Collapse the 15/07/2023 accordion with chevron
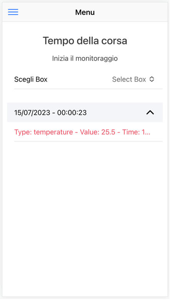This screenshot has height=300, width=171. point(150,112)
